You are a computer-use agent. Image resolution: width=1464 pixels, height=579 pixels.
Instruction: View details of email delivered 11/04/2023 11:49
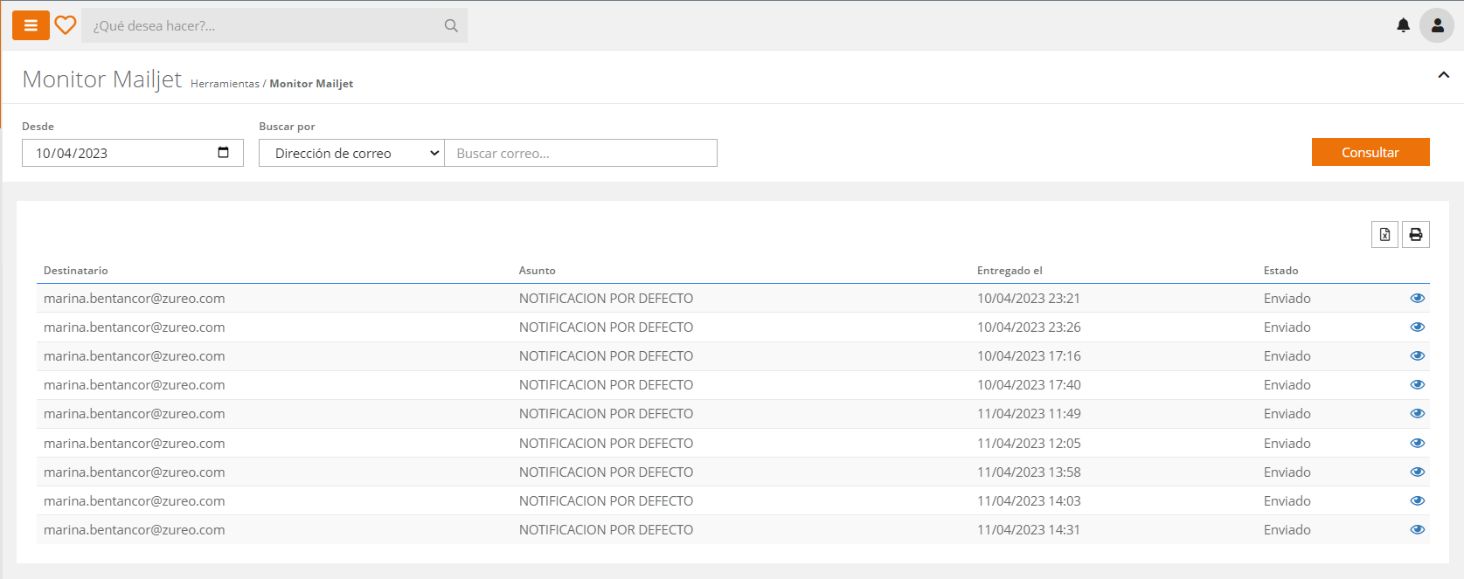[1417, 414]
